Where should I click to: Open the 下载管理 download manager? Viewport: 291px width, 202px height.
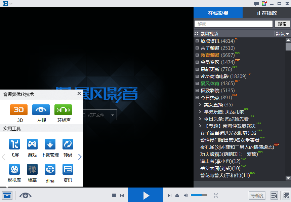50,144
